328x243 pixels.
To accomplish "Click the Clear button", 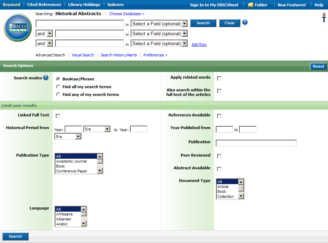I will [x=230, y=23].
